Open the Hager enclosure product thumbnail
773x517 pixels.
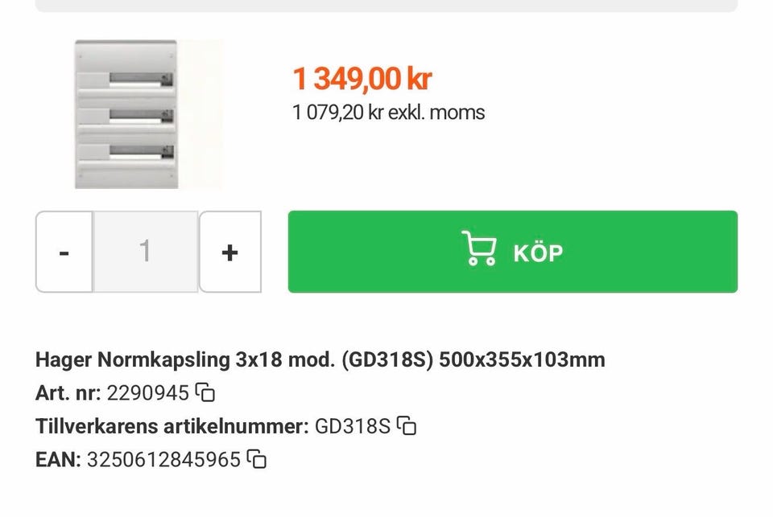126,114
